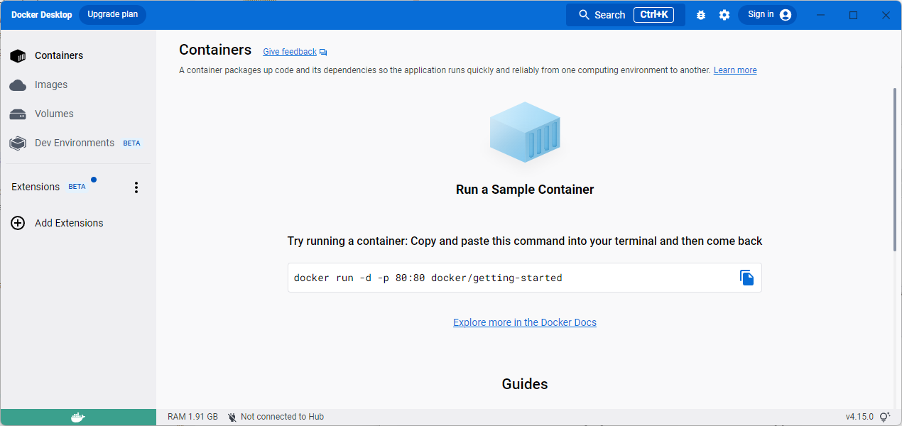Click the Upgrade plan button
The height and width of the screenshot is (426, 902).
tap(112, 14)
